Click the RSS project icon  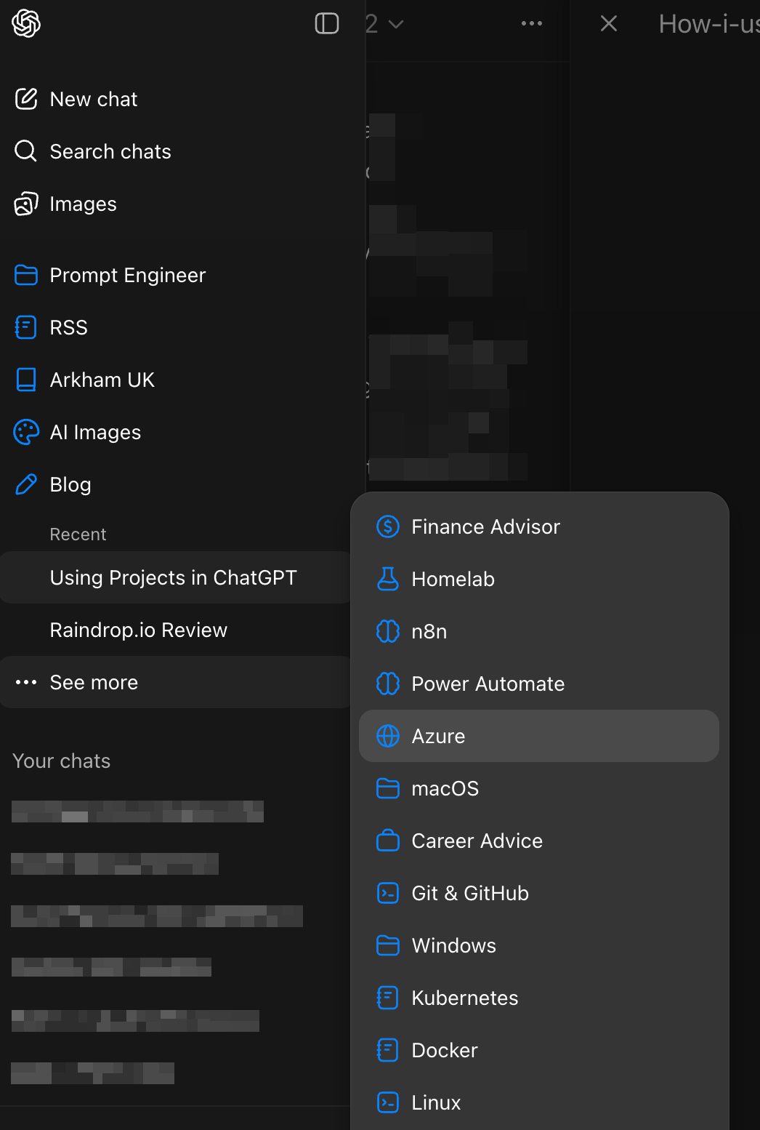click(x=26, y=327)
